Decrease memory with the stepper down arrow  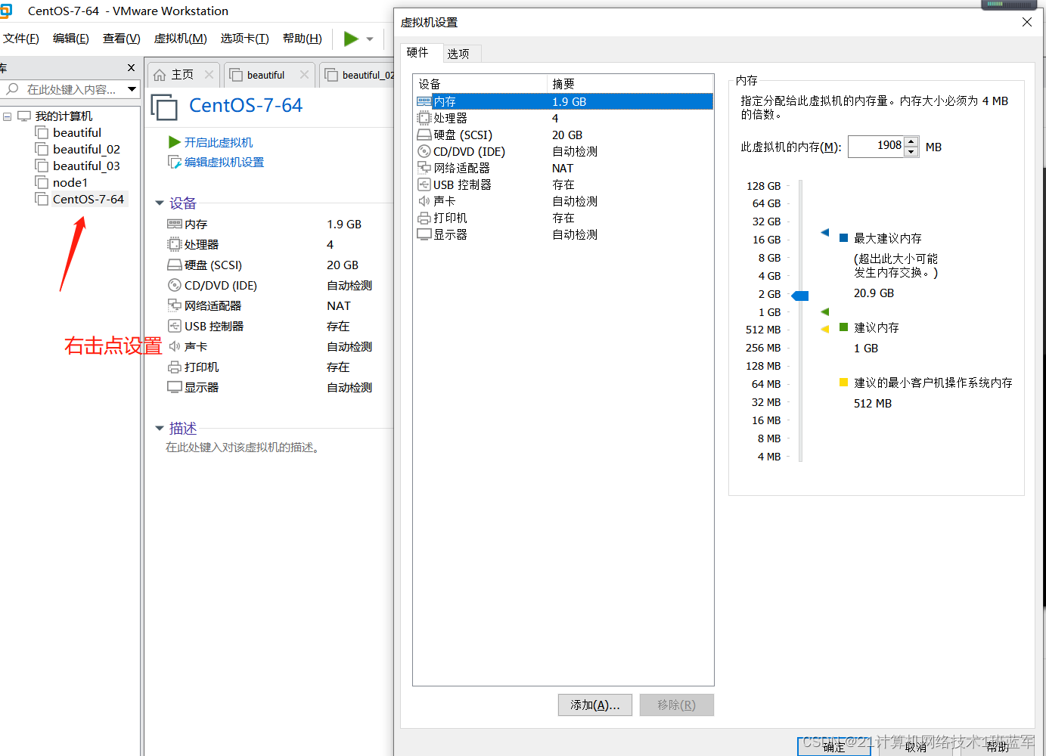click(x=911, y=152)
